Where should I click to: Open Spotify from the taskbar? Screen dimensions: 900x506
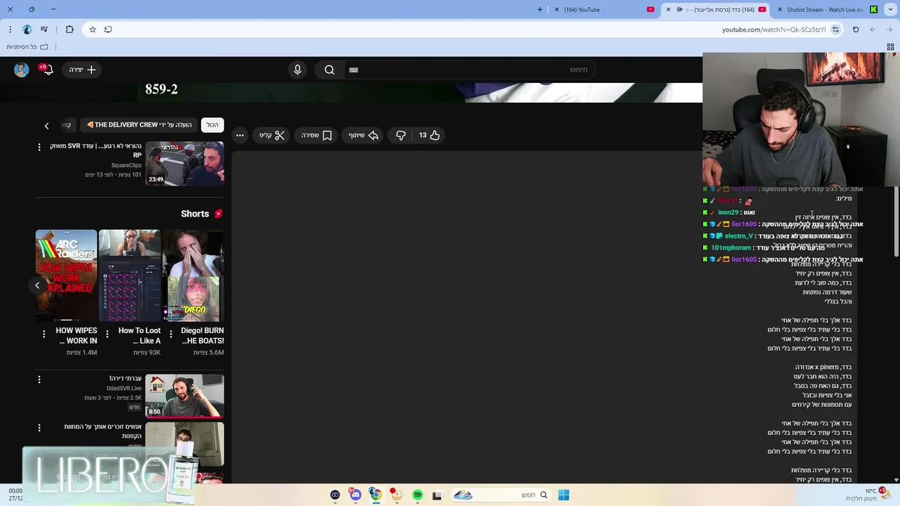click(x=418, y=495)
